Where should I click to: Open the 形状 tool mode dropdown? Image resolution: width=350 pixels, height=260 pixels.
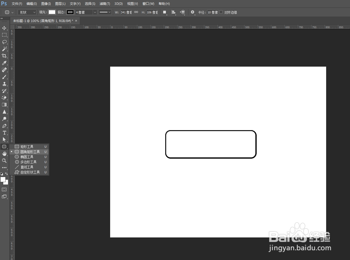[x=27, y=12]
